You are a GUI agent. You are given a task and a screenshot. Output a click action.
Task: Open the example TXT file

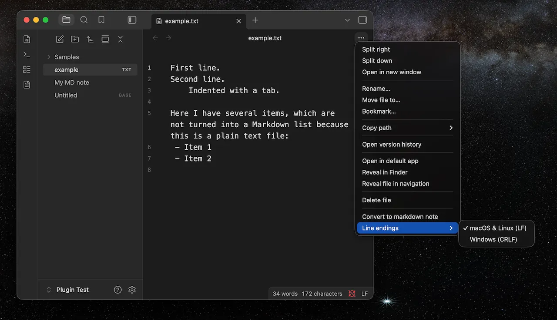click(90, 69)
